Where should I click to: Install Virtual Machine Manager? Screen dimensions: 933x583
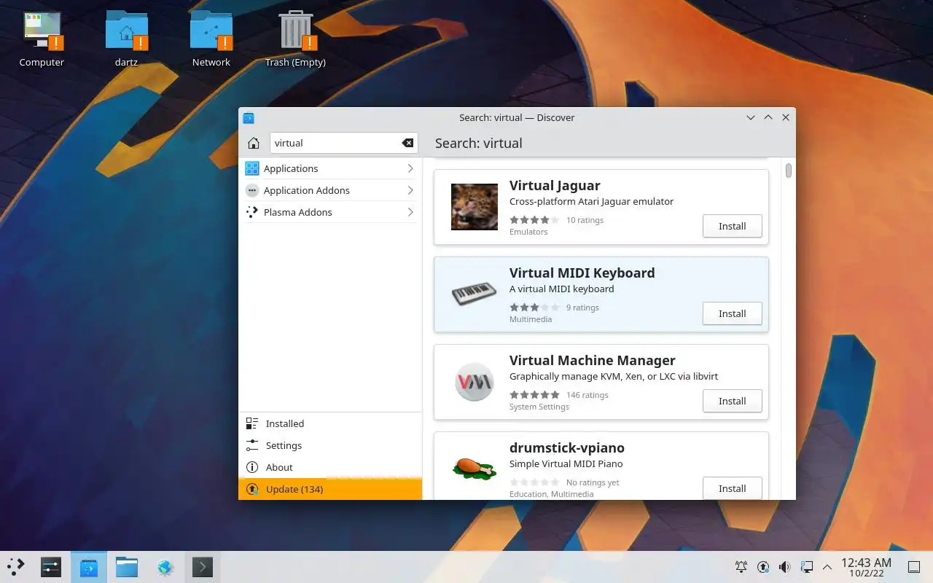point(733,401)
